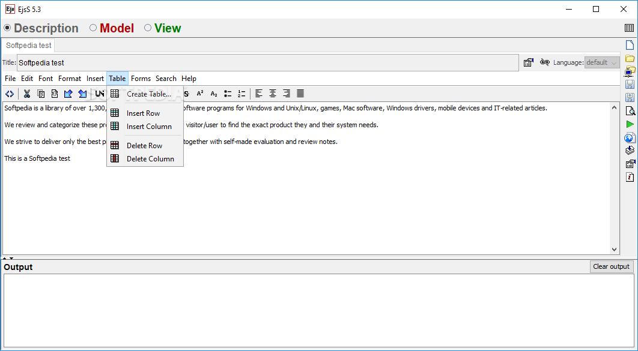Select the Description radio button
Viewport: 638px width, 351px height.
tap(7, 28)
